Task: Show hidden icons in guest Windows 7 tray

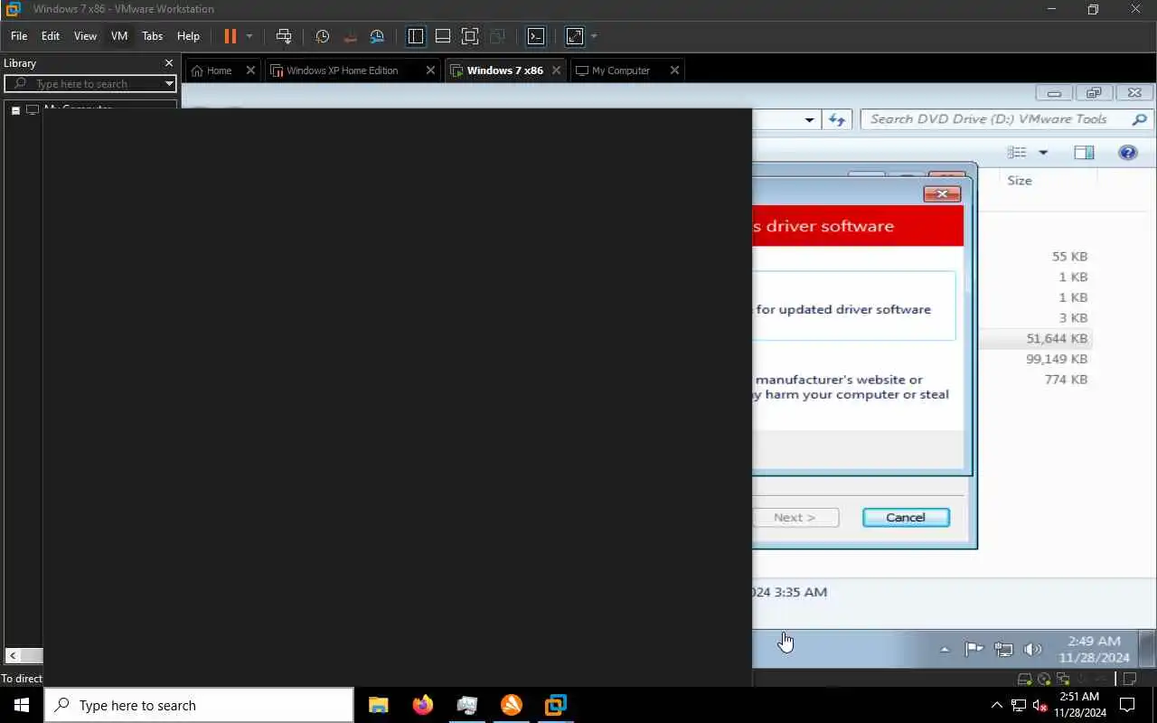Action: coord(945,649)
